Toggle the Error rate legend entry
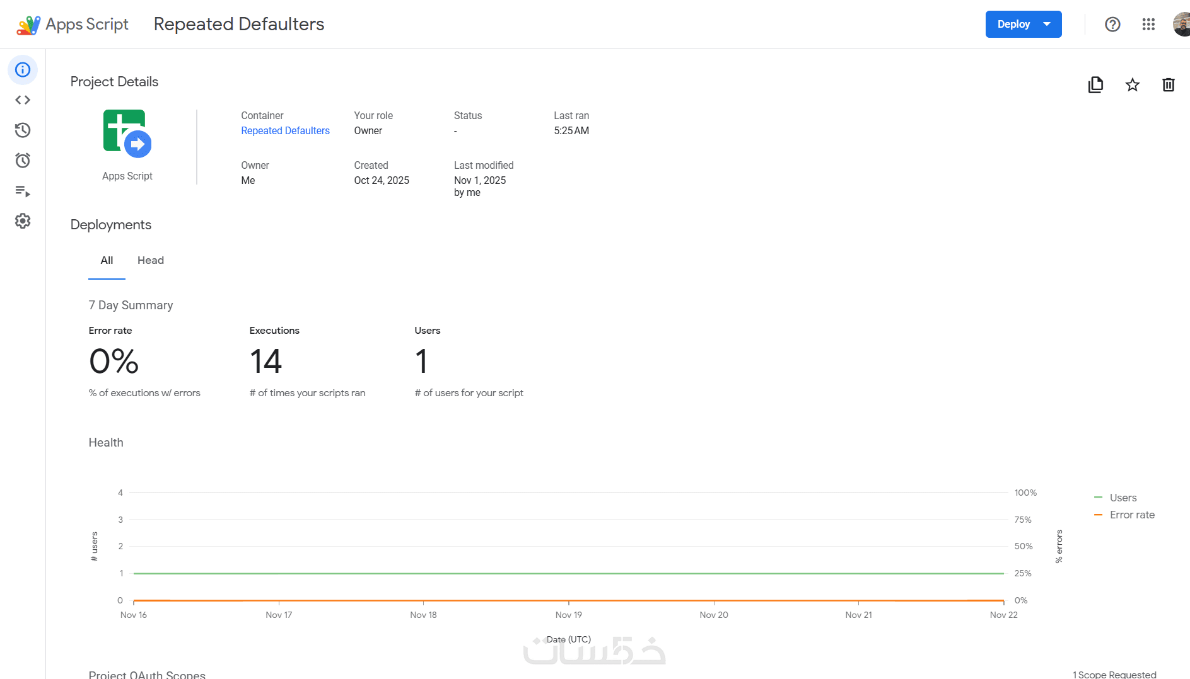 [1131, 515]
